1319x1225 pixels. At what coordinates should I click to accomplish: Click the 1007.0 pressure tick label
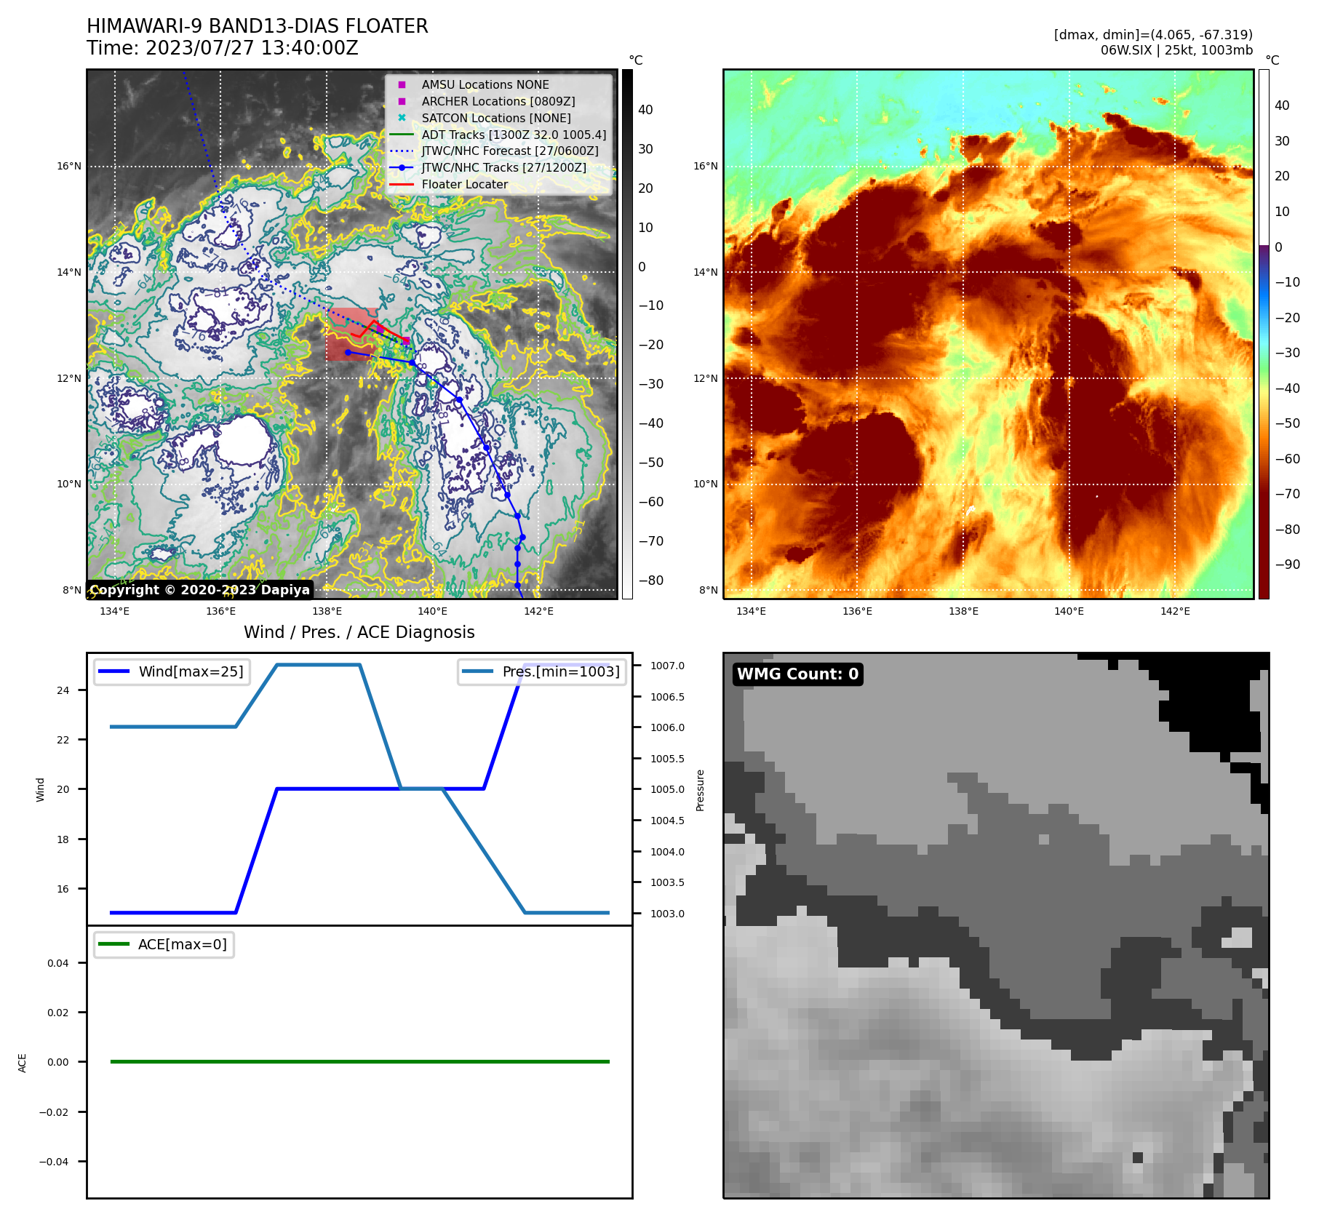(667, 666)
